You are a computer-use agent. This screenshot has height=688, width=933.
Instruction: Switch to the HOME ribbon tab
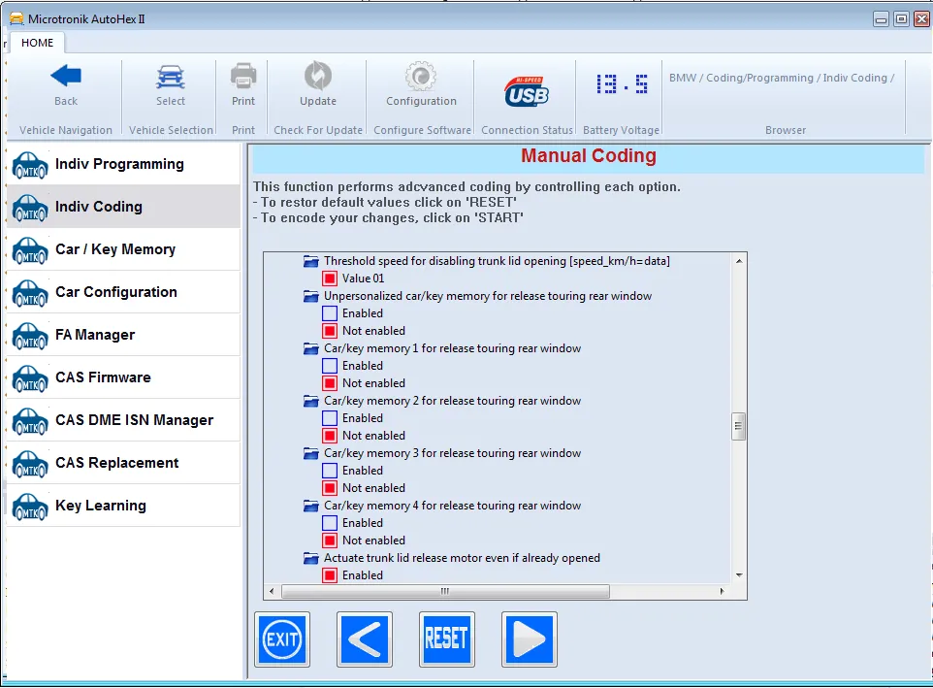[x=37, y=43]
